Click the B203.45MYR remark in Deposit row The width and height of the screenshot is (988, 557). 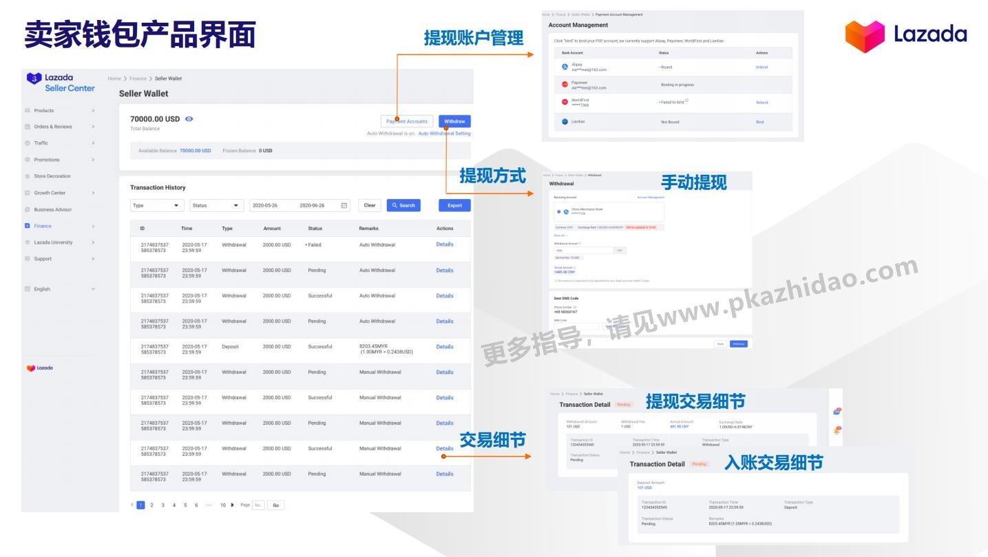(386, 349)
